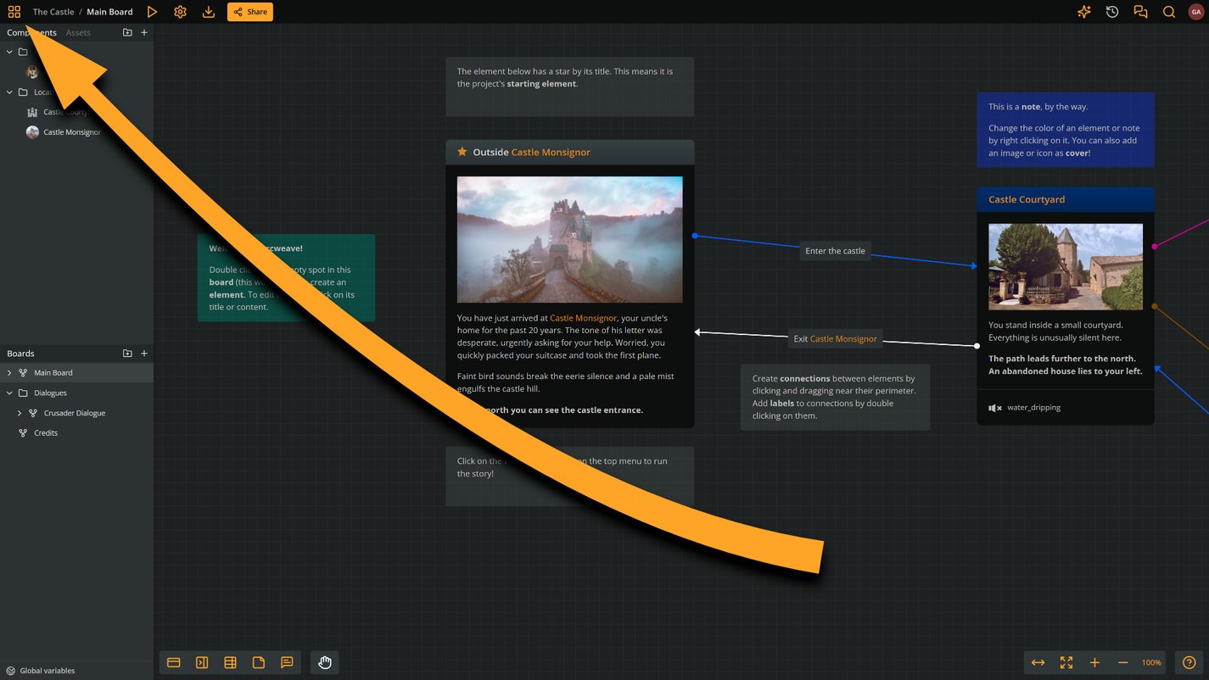Viewport: 1209px width, 680px height.
Task: Open the project dashboard grid icon
Action: pyautogui.click(x=14, y=12)
